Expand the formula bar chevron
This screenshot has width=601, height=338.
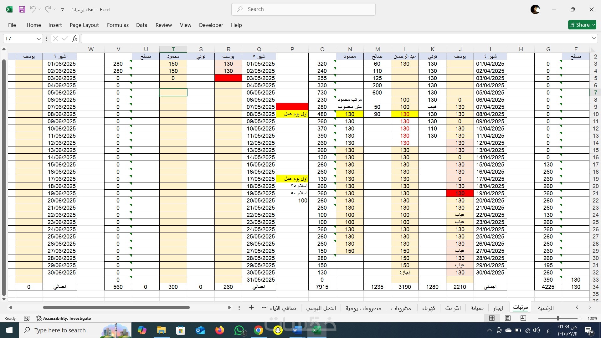[x=594, y=38]
